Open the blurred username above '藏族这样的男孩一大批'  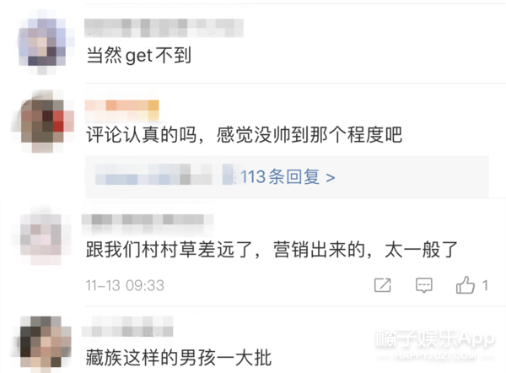(x=127, y=327)
